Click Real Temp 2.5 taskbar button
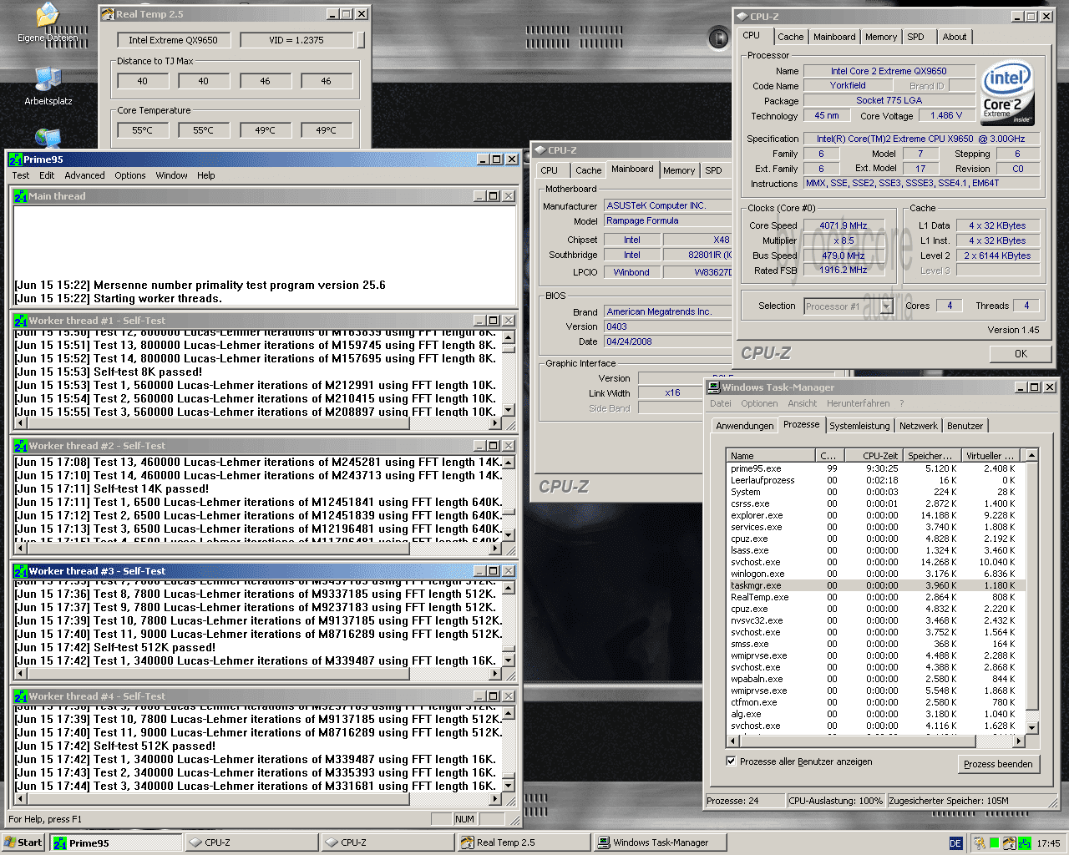The width and height of the screenshot is (1069, 855). click(523, 843)
